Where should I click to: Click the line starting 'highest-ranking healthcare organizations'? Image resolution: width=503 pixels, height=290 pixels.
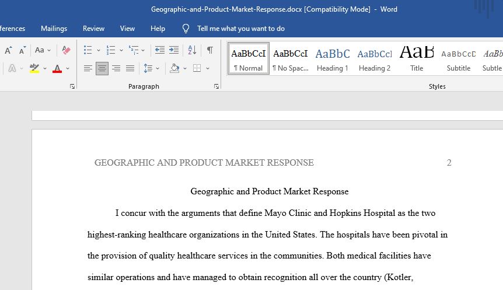tap(267, 235)
